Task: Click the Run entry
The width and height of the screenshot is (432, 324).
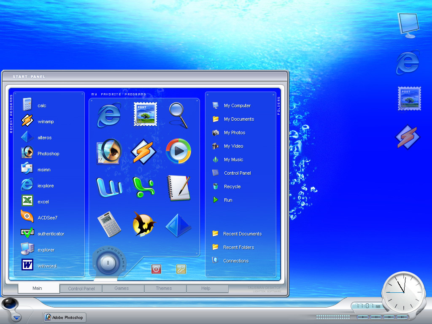Action: pyautogui.click(x=222, y=200)
